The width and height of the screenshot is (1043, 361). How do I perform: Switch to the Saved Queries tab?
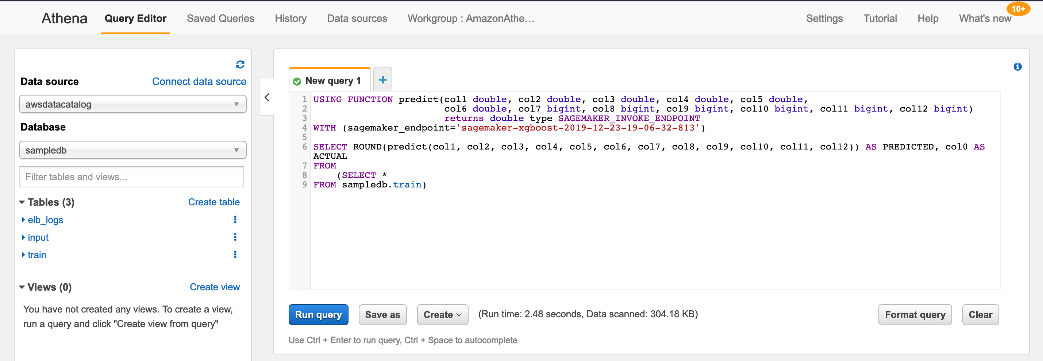point(220,18)
